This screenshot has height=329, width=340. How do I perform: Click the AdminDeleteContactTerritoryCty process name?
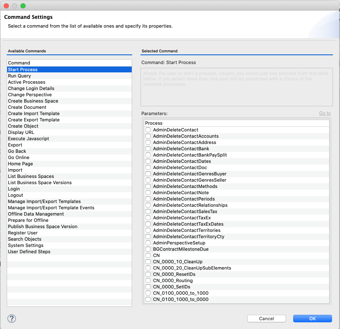[189, 236]
